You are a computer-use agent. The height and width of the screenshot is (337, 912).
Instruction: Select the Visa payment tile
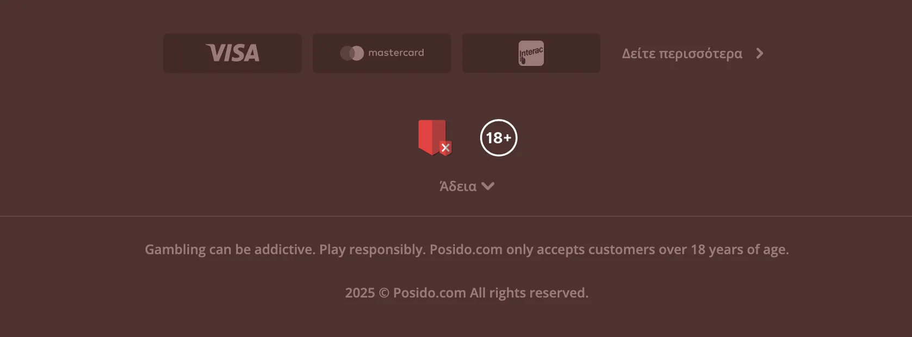click(232, 53)
